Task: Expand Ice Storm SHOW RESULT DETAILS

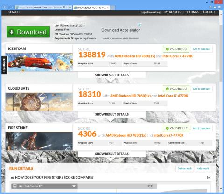Action: coord(112,75)
